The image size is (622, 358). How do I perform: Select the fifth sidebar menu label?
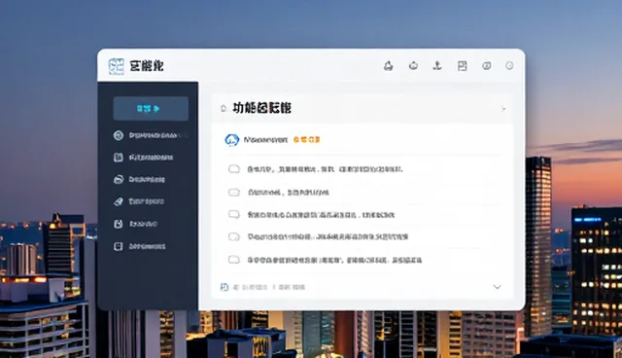click(143, 224)
